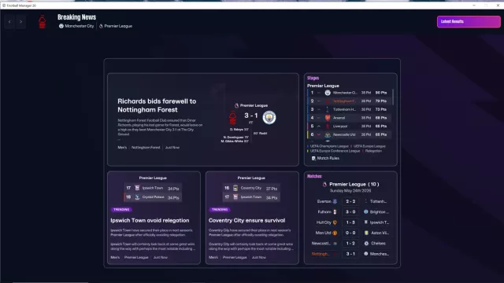Viewport: 504px width, 283px height.
Task: Select Coventry City row in survival card
Action: [251, 188]
